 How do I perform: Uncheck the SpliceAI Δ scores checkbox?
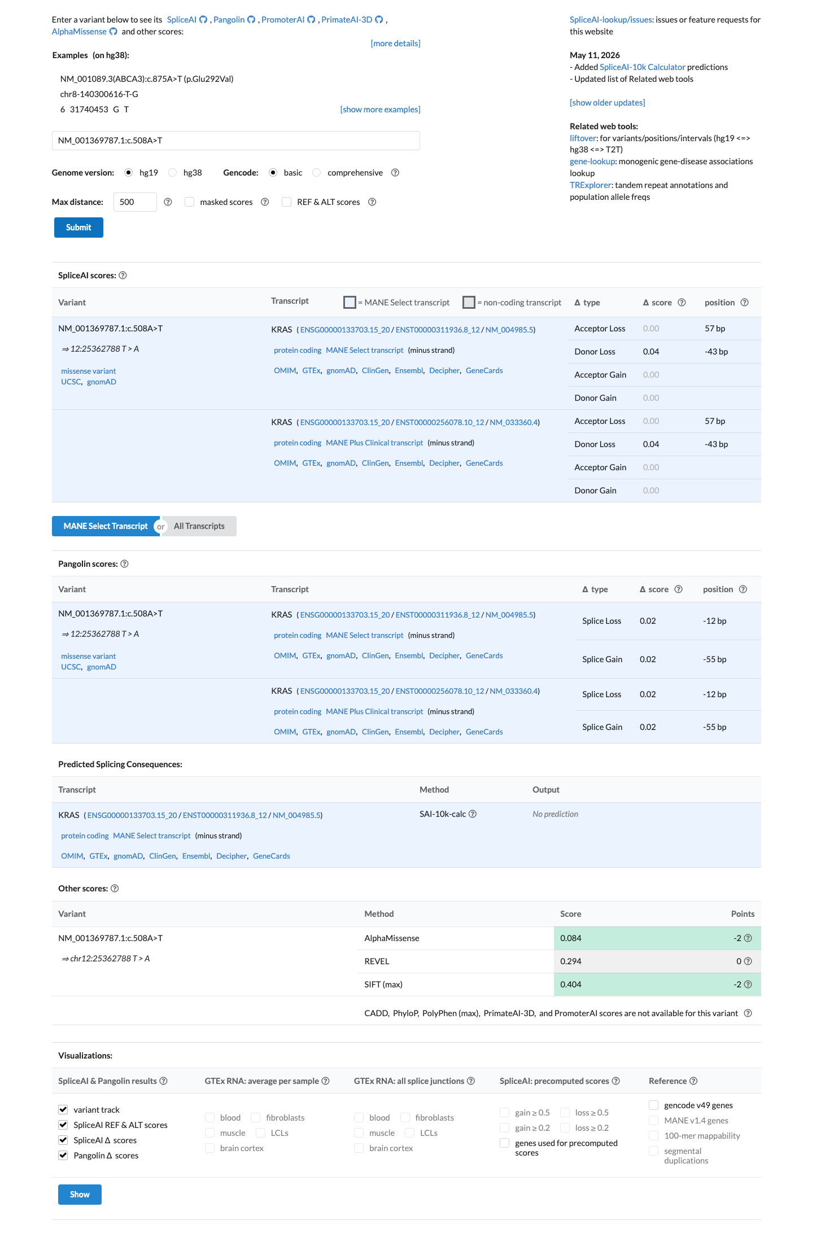63,1140
